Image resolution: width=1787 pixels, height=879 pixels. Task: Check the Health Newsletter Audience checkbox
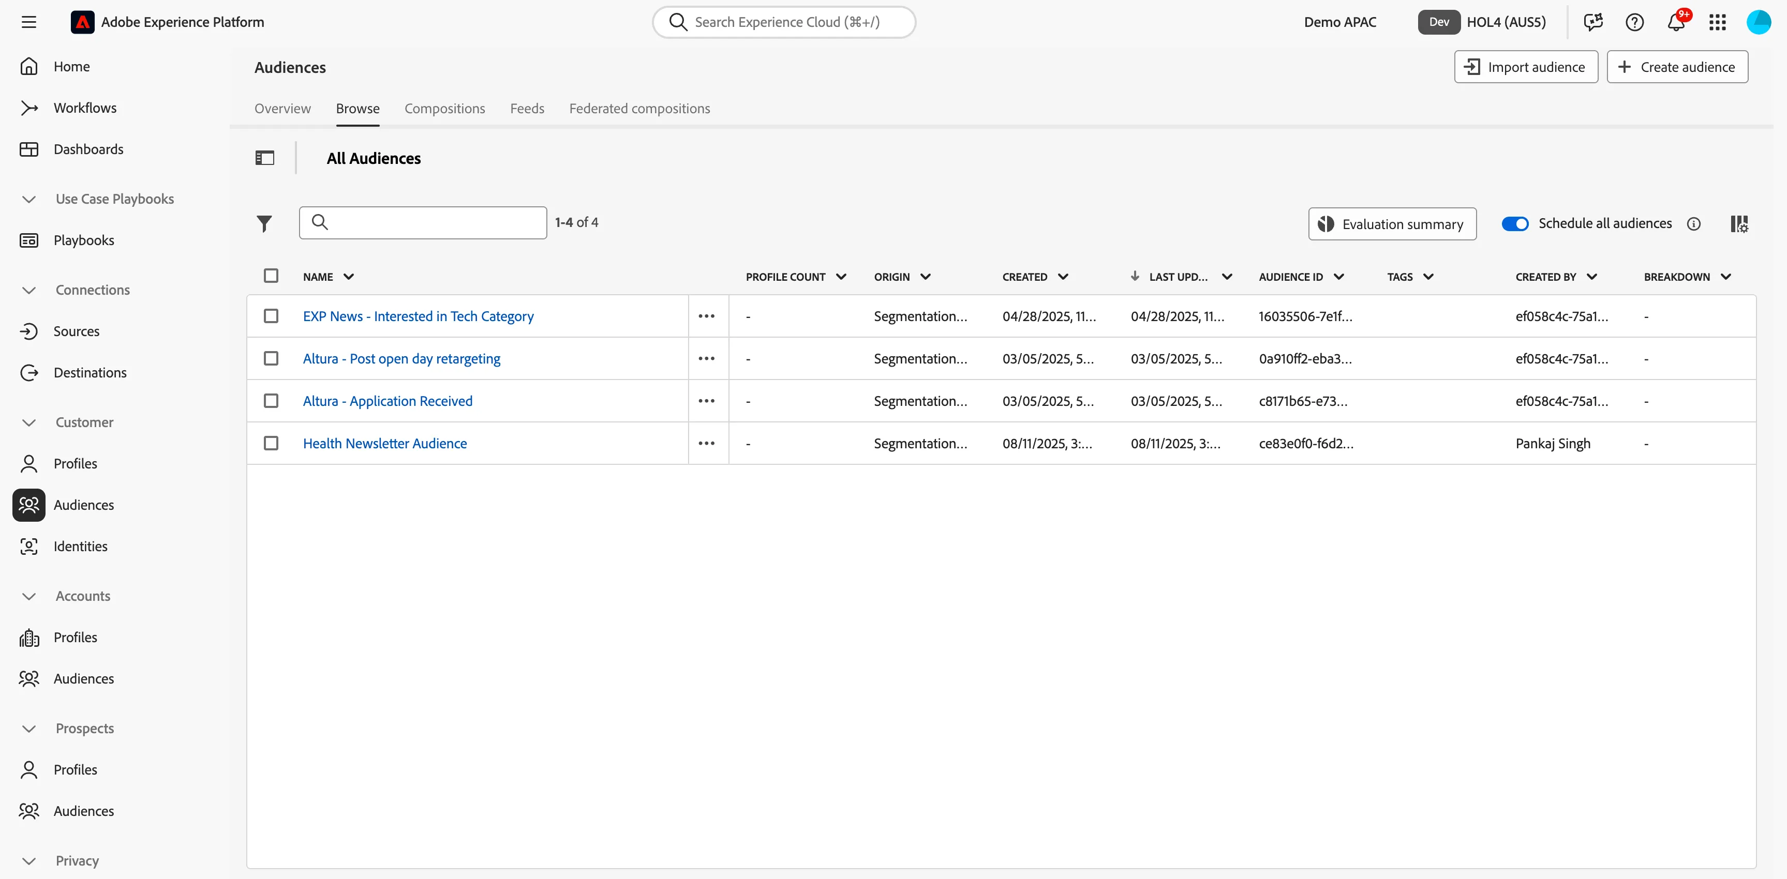(x=271, y=443)
